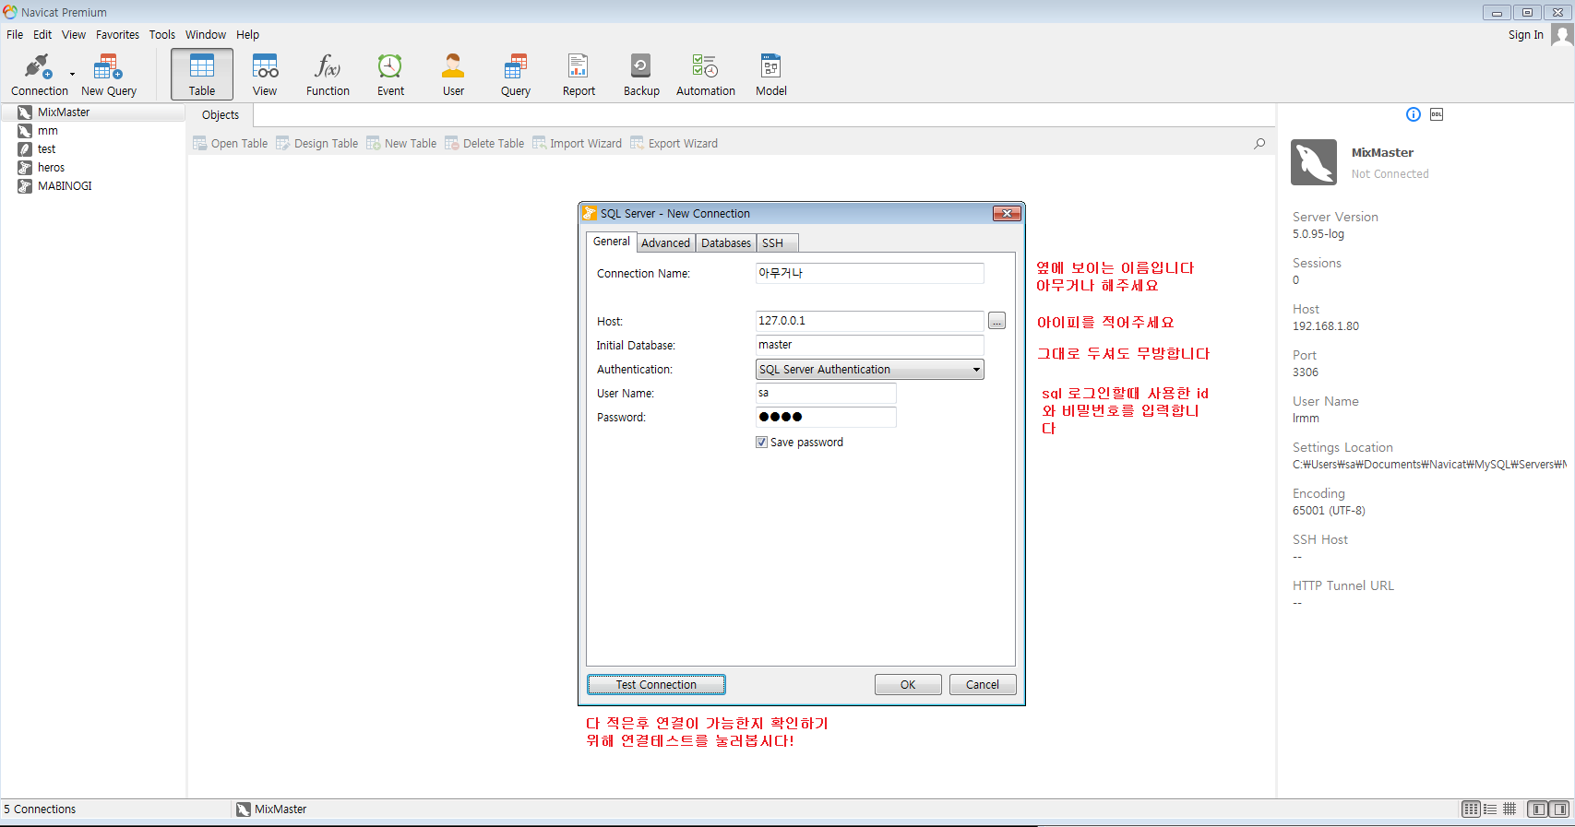Viewport: 1575px width, 827px height.
Task: Expand the Authentication dropdown
Action: pyautogui.click(x=869, y=369)
